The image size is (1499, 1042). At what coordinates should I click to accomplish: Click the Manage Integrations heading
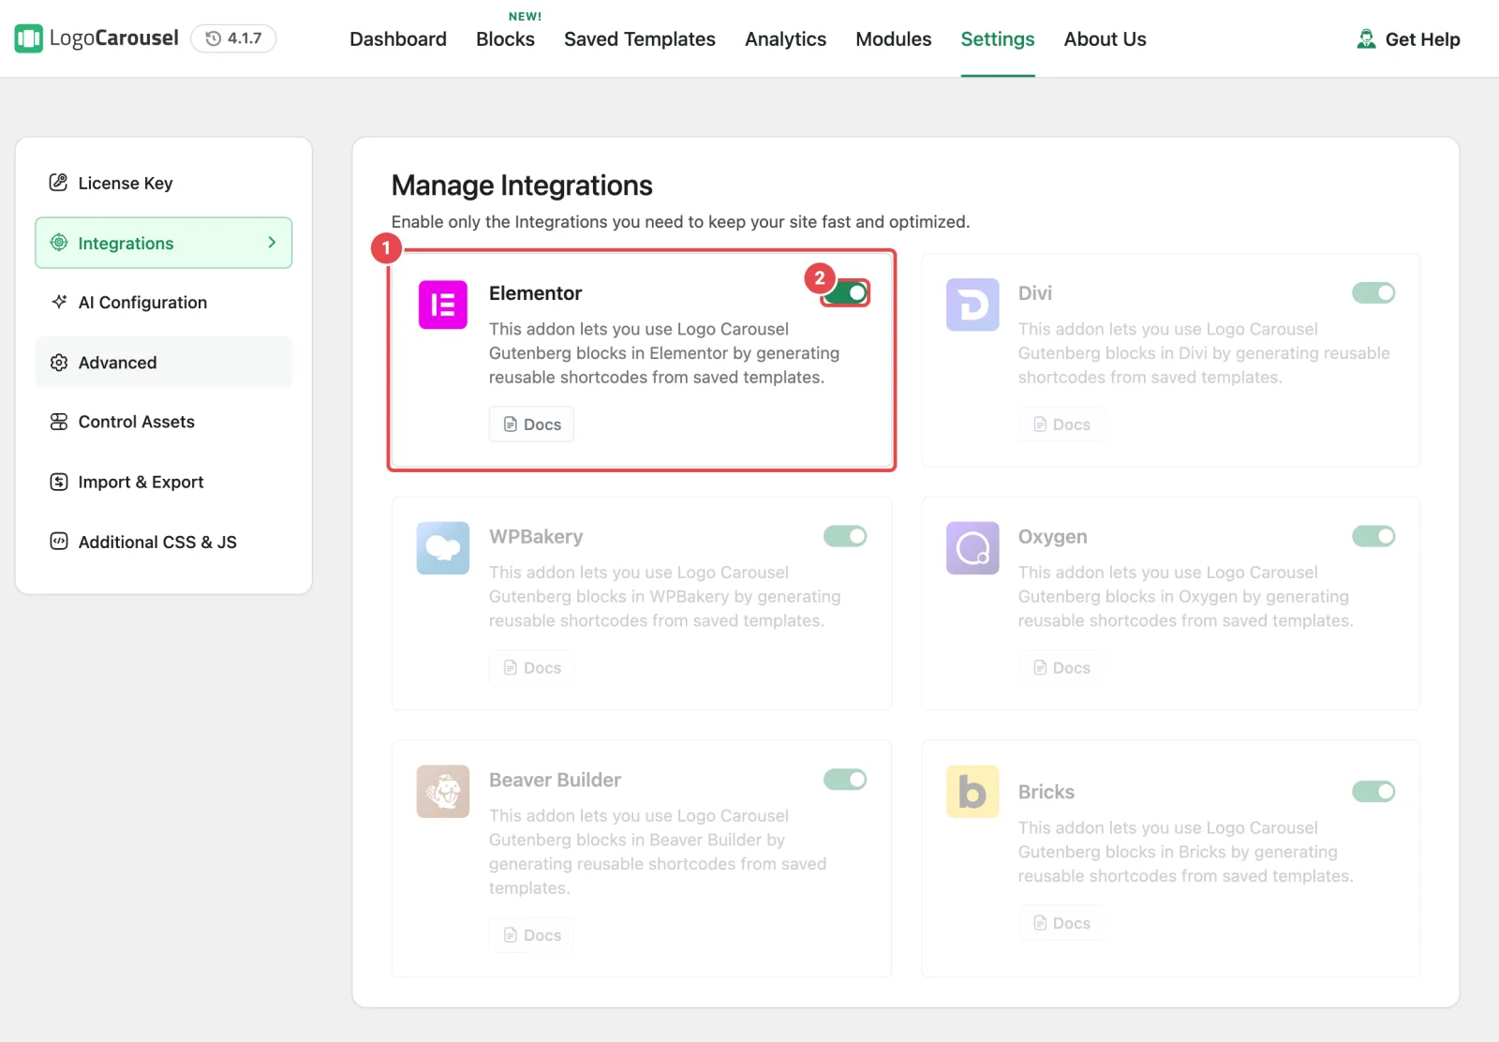click(x=522, y=186)
